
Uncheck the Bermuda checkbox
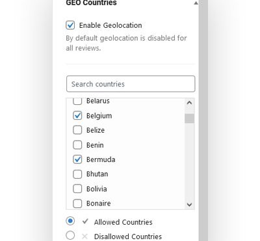pos(77,159)
